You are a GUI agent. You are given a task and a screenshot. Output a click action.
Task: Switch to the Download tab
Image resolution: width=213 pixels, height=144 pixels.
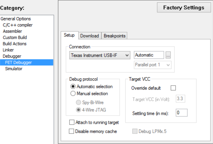[90, 36]
